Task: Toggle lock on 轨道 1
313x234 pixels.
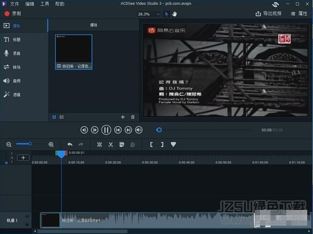Action: click(27, 224)
